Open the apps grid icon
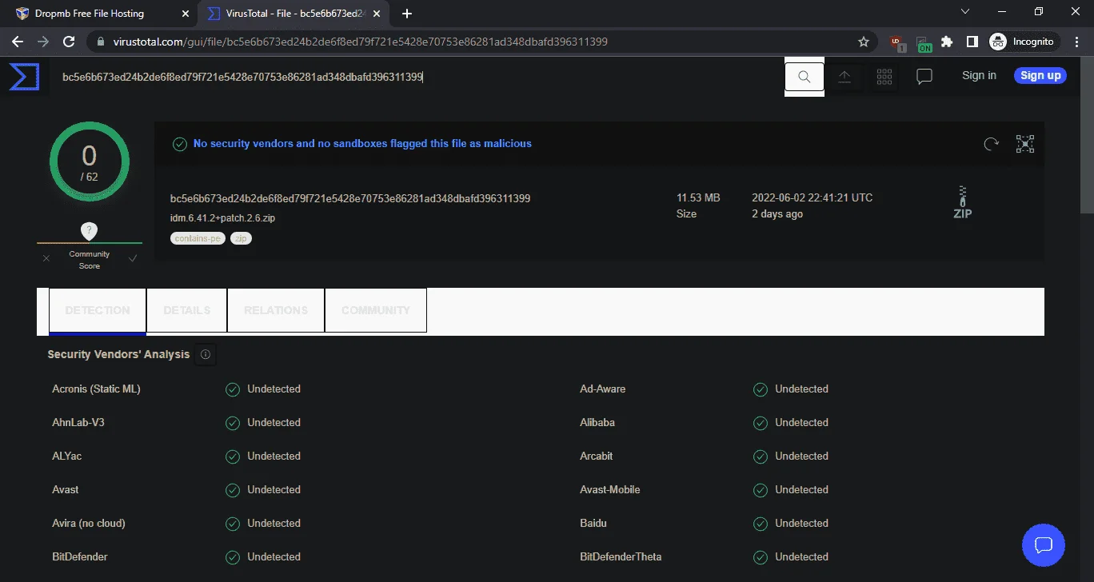This screenshot has height=582, width=1094. pos(884,76)
